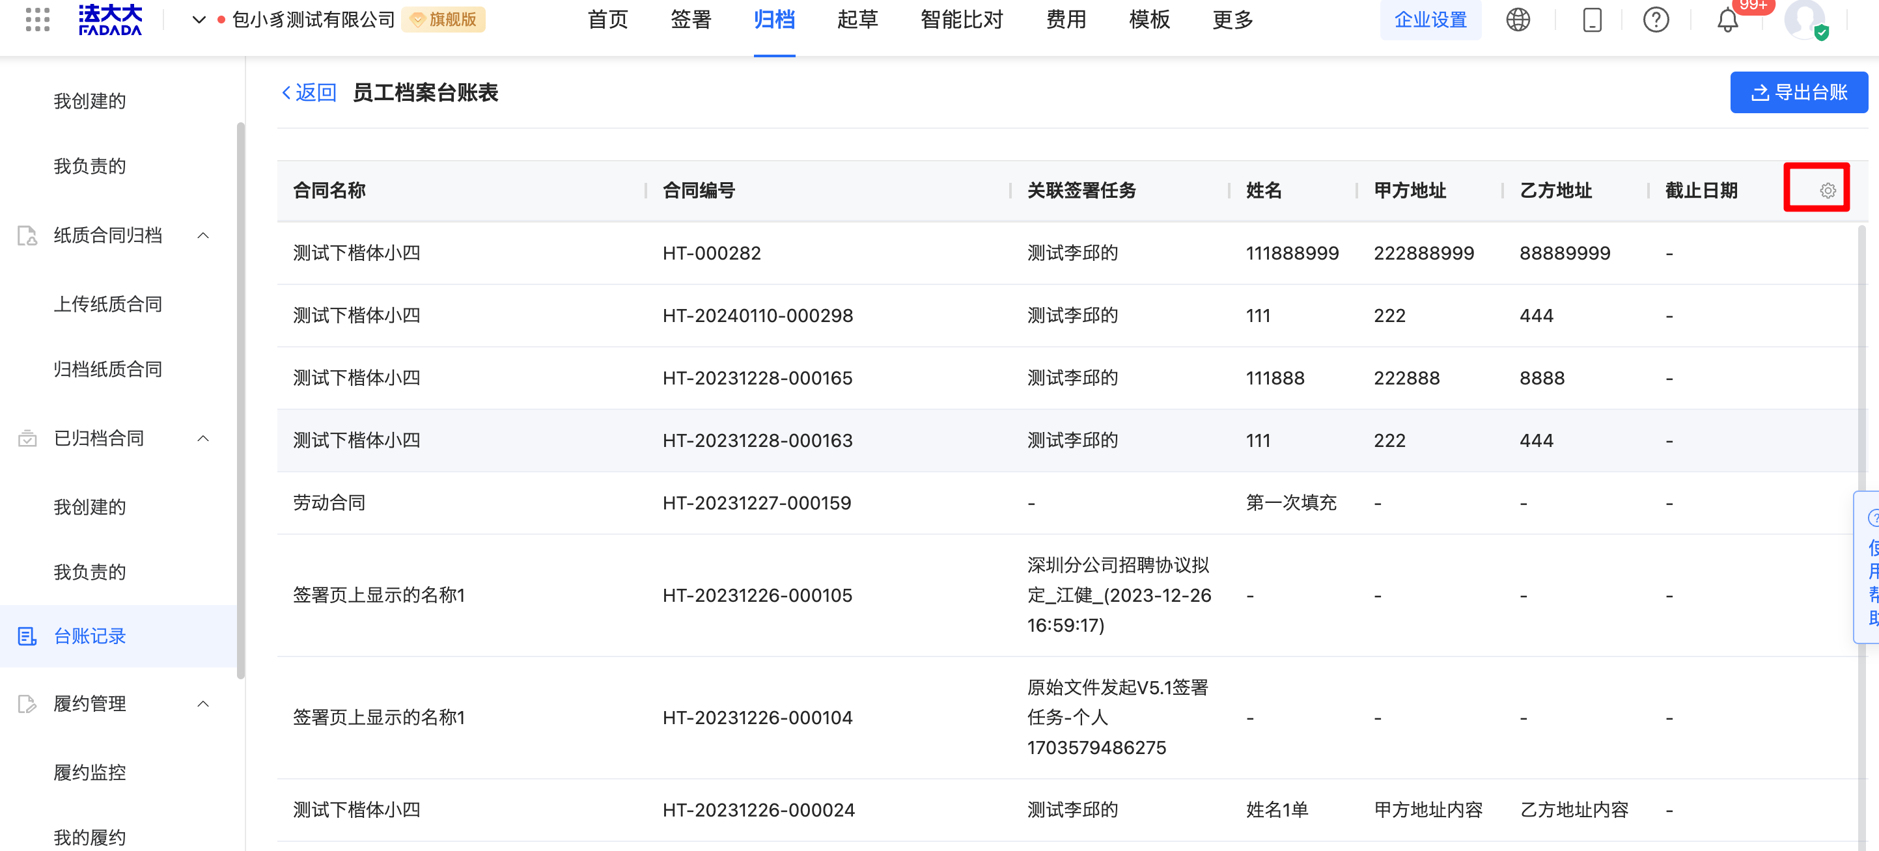Open the app grid launcher icon

tap(37, 20)
